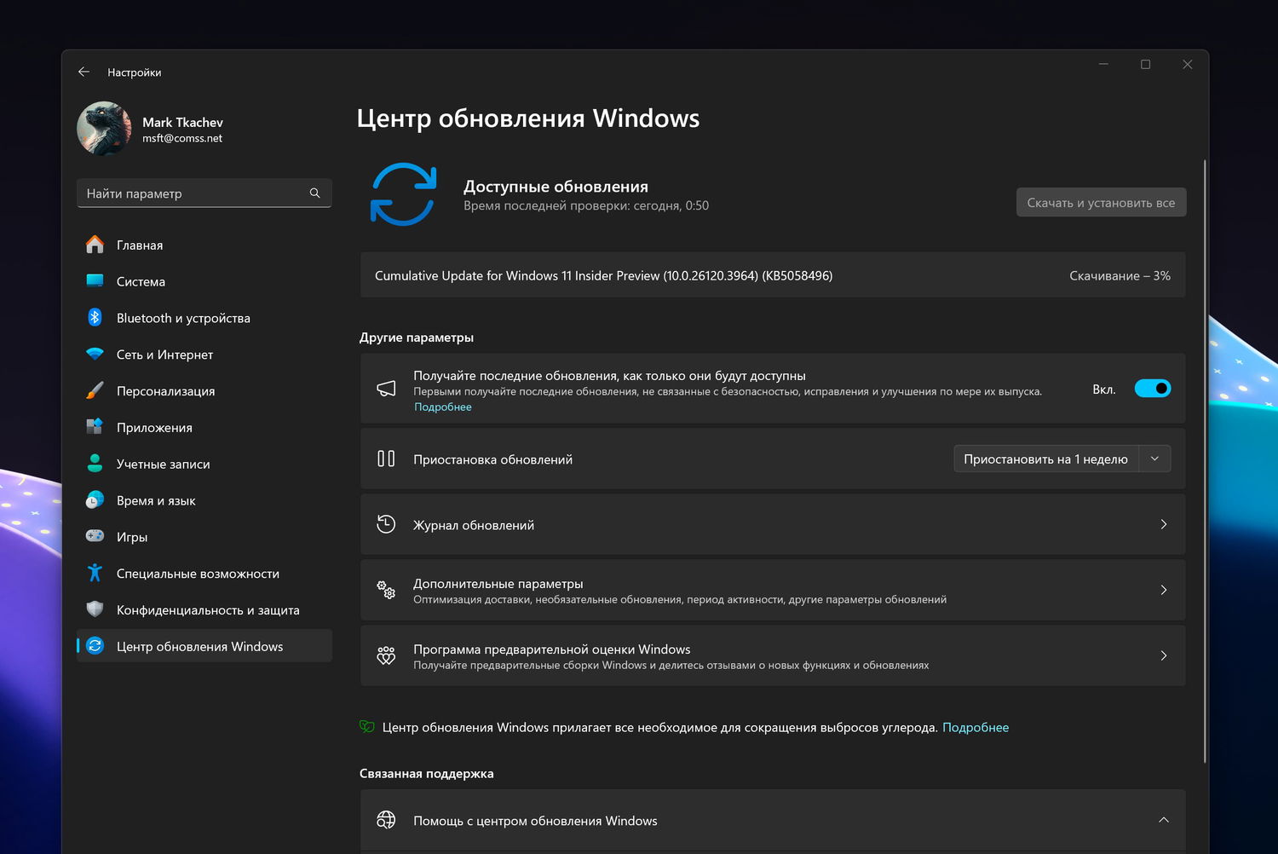Click the search magnifier icon
The image size is (1278, 854).
314,193
